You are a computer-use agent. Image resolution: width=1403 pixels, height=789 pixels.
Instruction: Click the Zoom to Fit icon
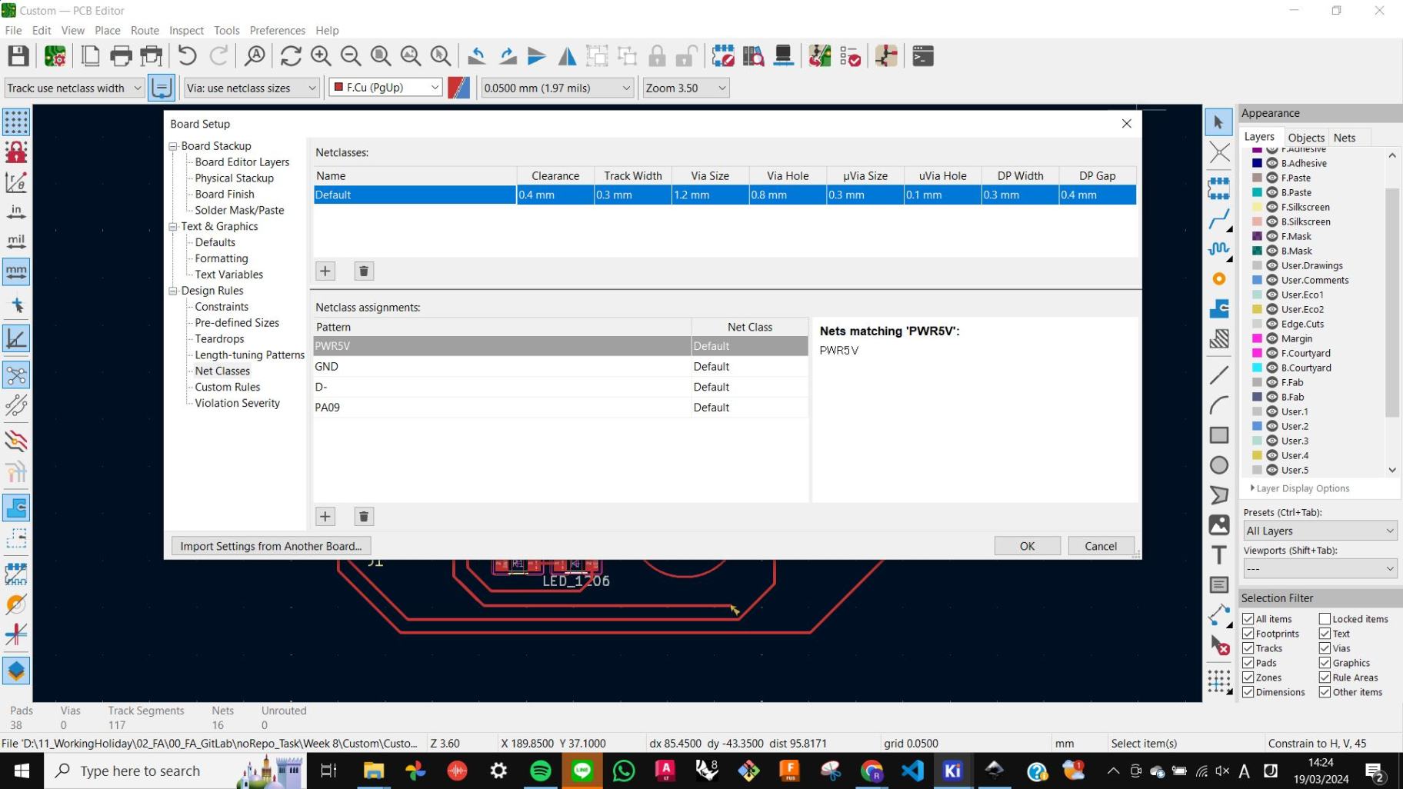381,56
